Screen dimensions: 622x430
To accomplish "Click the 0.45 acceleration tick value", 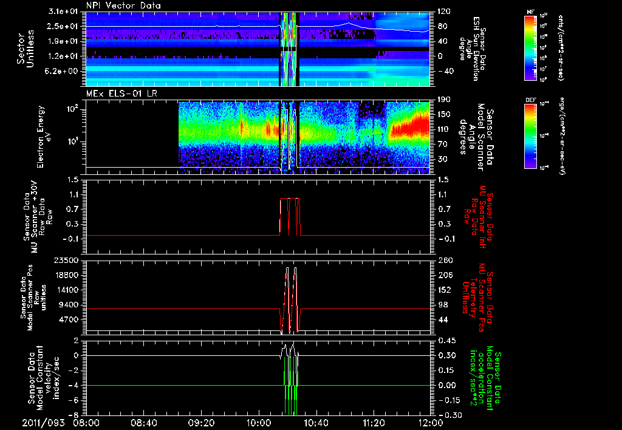I will coord(446,341).
